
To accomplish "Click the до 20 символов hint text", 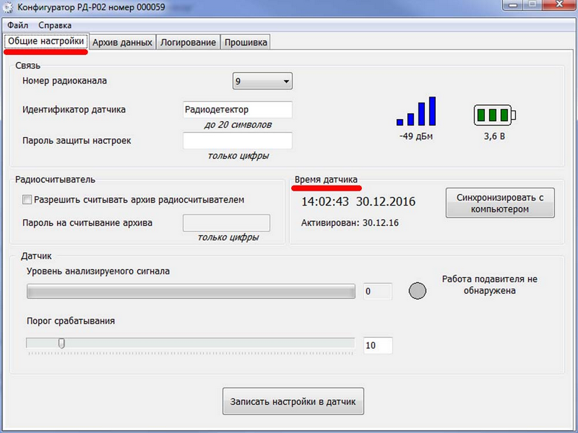I will click(238, 125).
